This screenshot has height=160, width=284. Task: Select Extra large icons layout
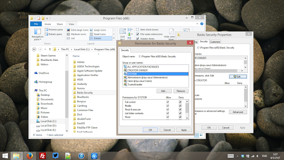(x=78, y=30)
